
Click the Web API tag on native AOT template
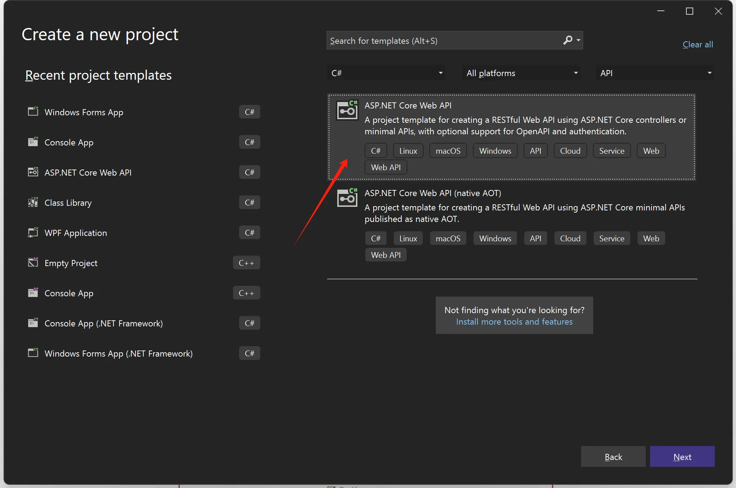[386, 255]
